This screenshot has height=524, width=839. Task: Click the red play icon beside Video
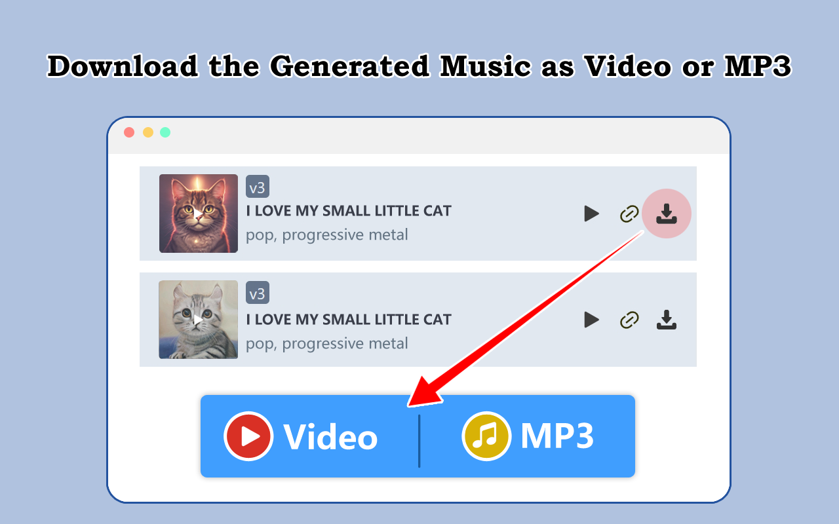(248, 436)
